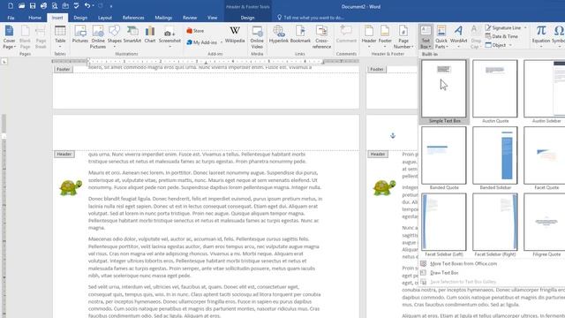Insert a Cross-reference
565x318 pixels.
(321, 37)
